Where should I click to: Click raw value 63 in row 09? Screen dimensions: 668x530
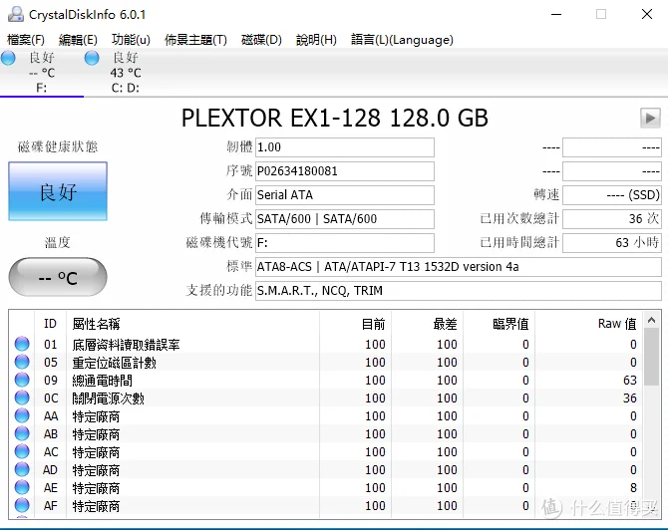(x=630, y=380)
